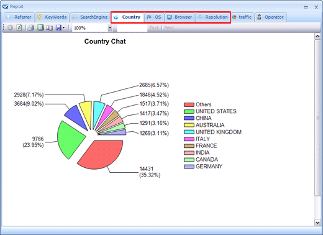Click the blue CHINA legend swatch
This screenshot has height=235, width=323.
(189, 118)
